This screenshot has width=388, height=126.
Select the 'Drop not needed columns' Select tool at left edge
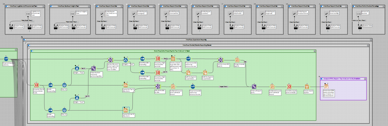6,59
